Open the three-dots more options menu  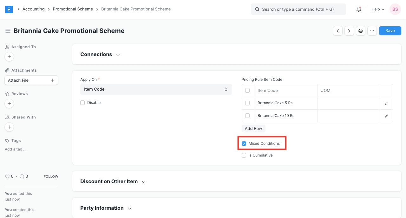click(x=372, y=31)
